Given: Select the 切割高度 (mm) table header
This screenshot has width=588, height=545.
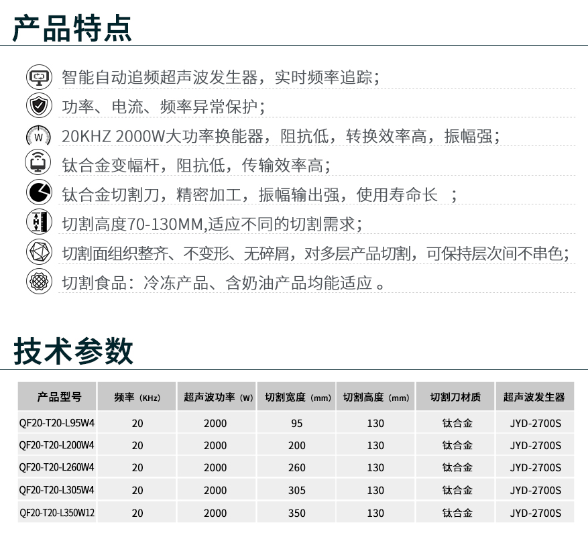Looking at the screenshot, I should 376,397.
